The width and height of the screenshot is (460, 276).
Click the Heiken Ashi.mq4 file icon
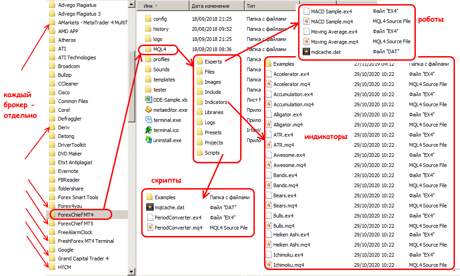(x=269, y=245)
